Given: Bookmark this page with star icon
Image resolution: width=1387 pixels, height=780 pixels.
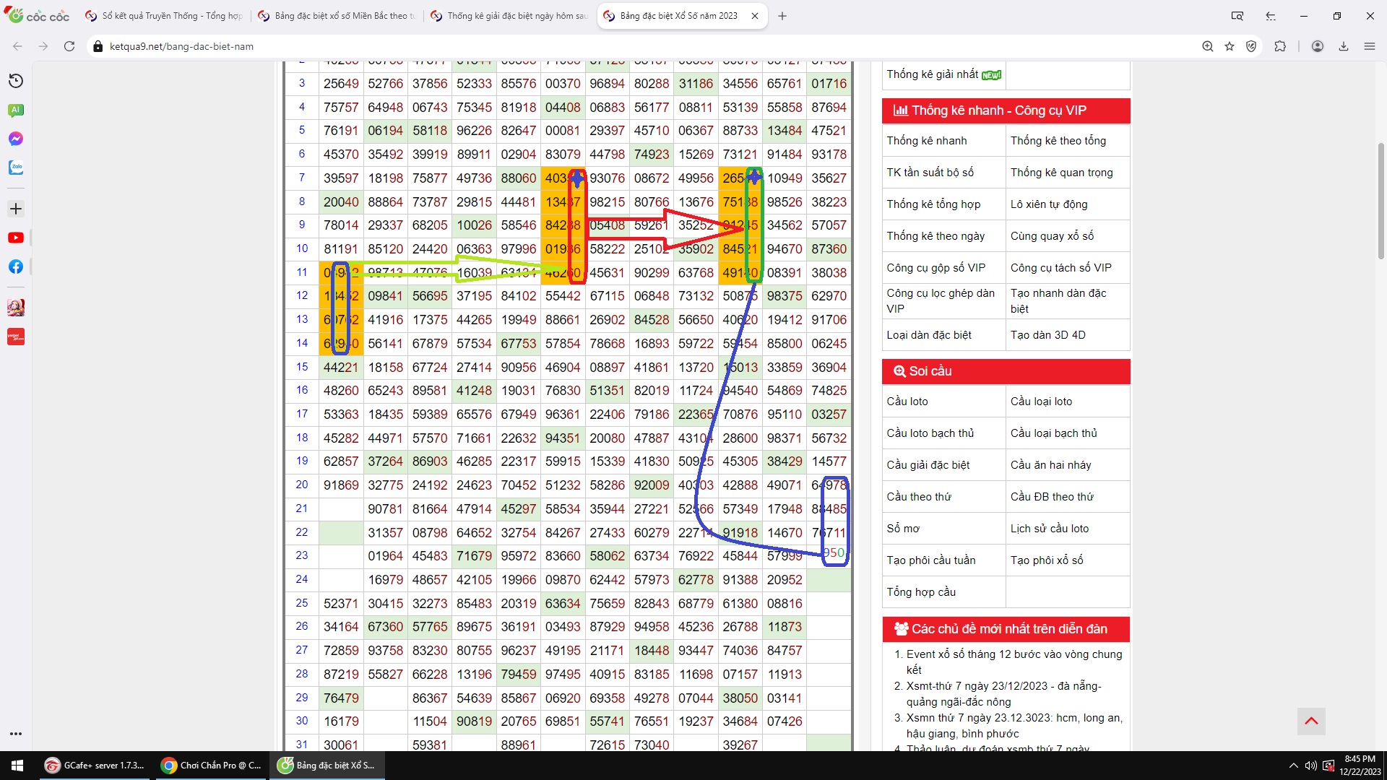Looking at the screenshot, I should pyautogui.click(x=1230, y=46).
